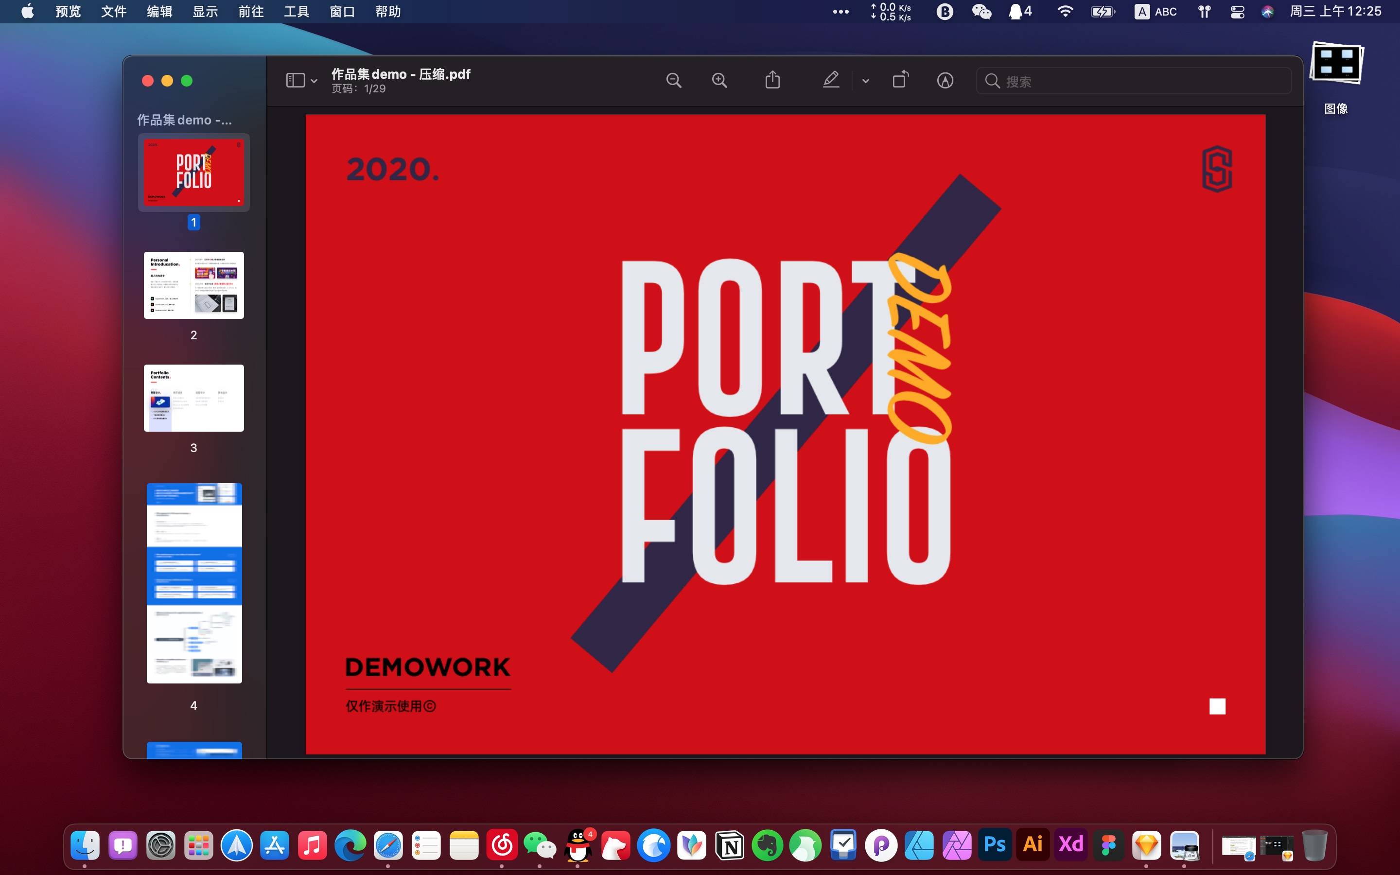
Task: Open NetEase Music in the Dock
Action: (502, 845)
